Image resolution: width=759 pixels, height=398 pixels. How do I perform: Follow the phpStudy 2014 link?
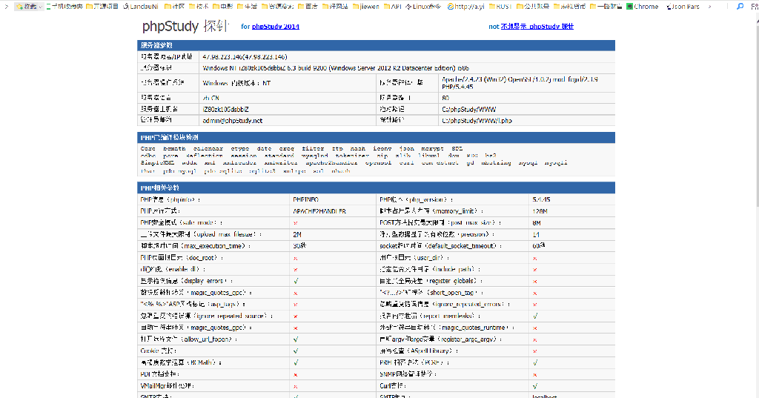pyautogui.click(x=276, y=26)
